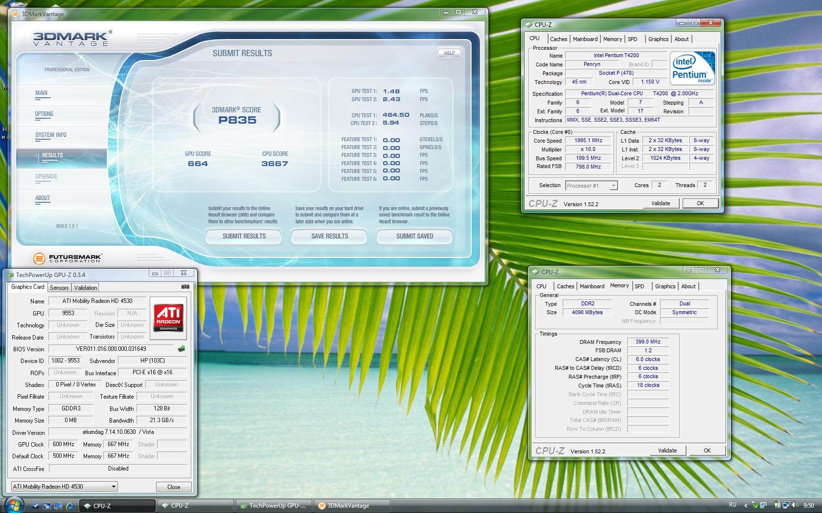Click the GPU-Z title bar icon
Image resolution: width=822 pixels, height=513 pixels.
11,275
